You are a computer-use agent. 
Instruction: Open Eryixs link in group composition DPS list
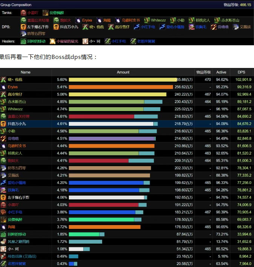click(87, 20)
